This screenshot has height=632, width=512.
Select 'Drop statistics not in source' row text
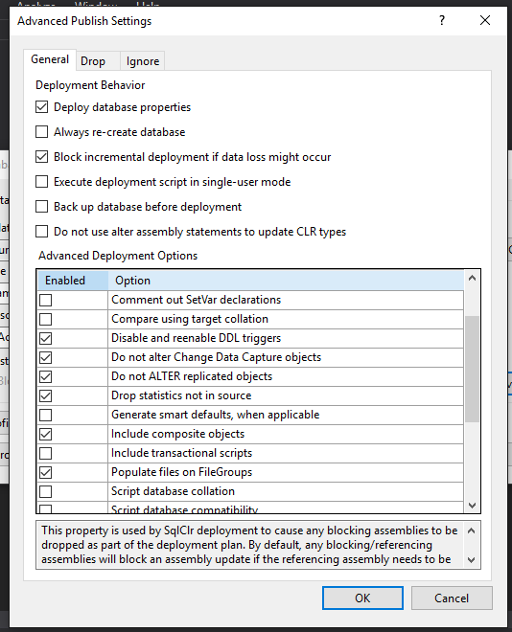coord(181,395)
